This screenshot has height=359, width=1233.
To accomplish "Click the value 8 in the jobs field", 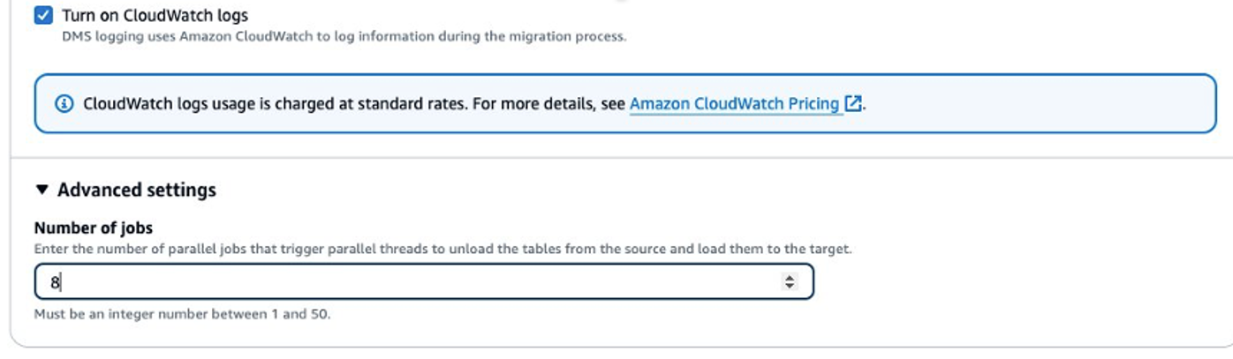I will 54,282.
